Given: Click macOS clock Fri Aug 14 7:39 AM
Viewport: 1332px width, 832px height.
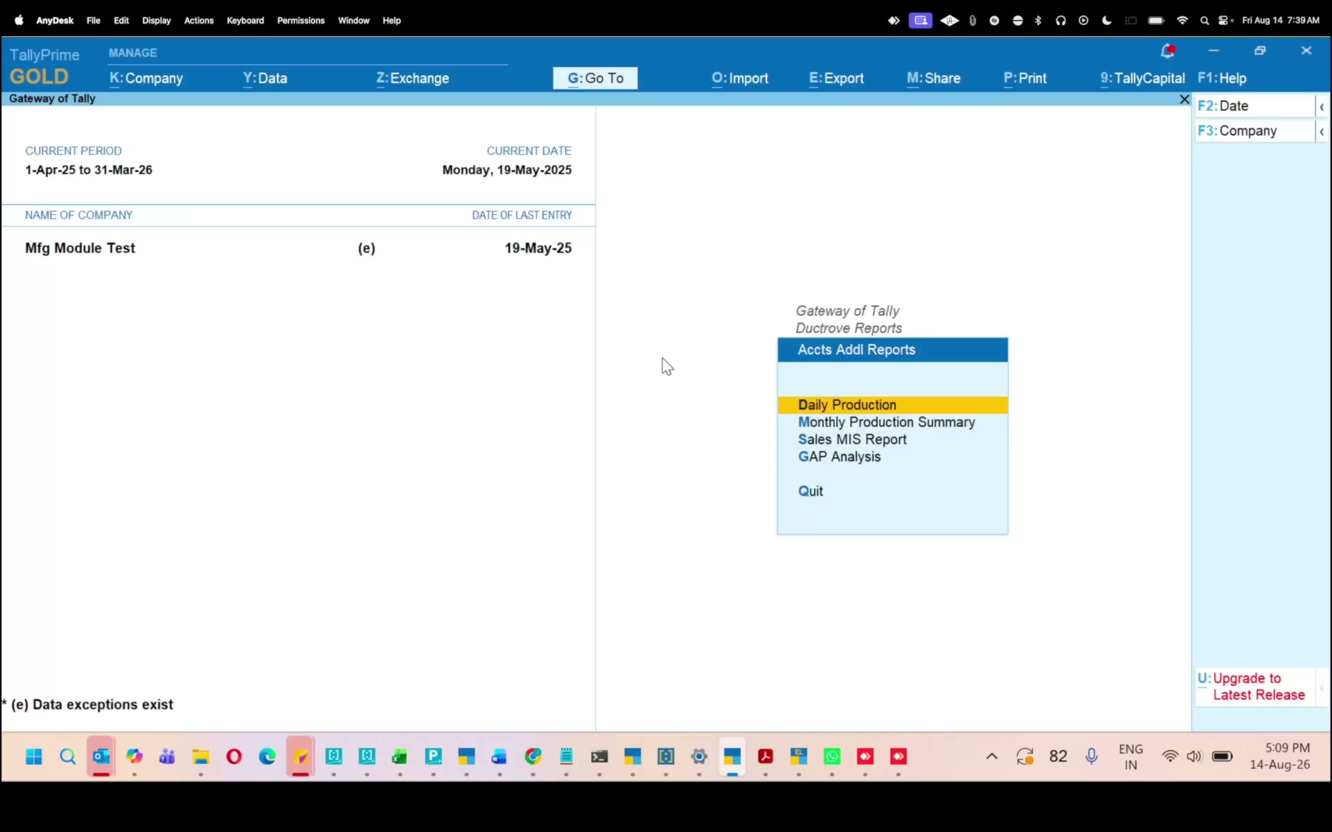Looking at the screenshot, I should coord(1281,21).
